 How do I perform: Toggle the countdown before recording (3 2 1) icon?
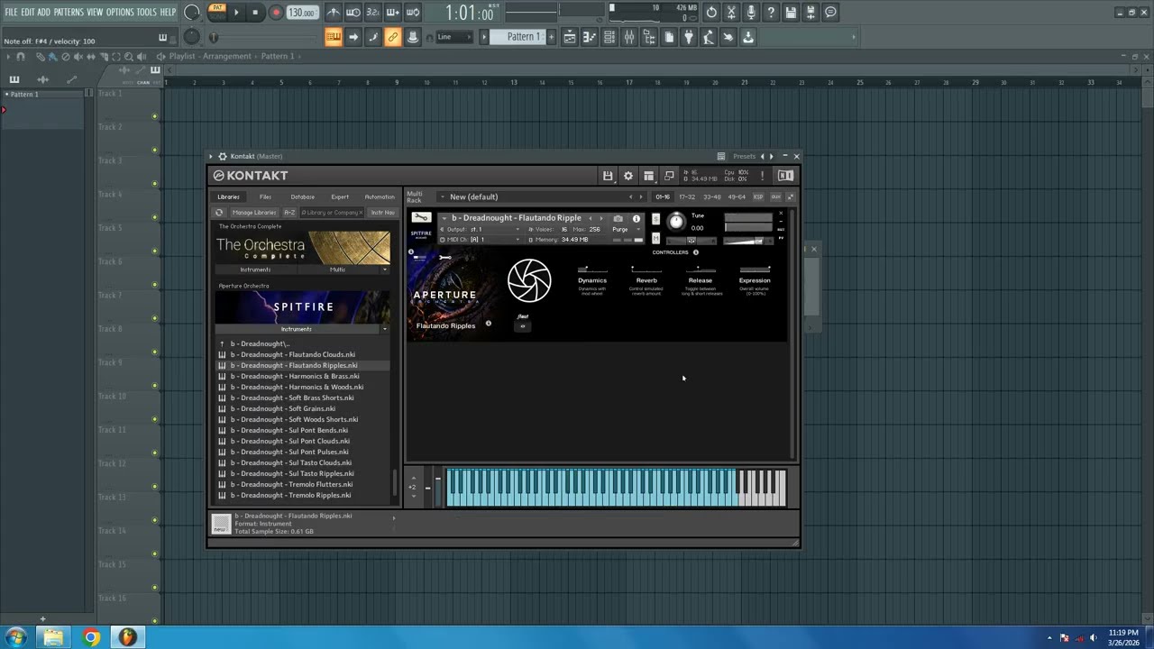click(372, 13)
